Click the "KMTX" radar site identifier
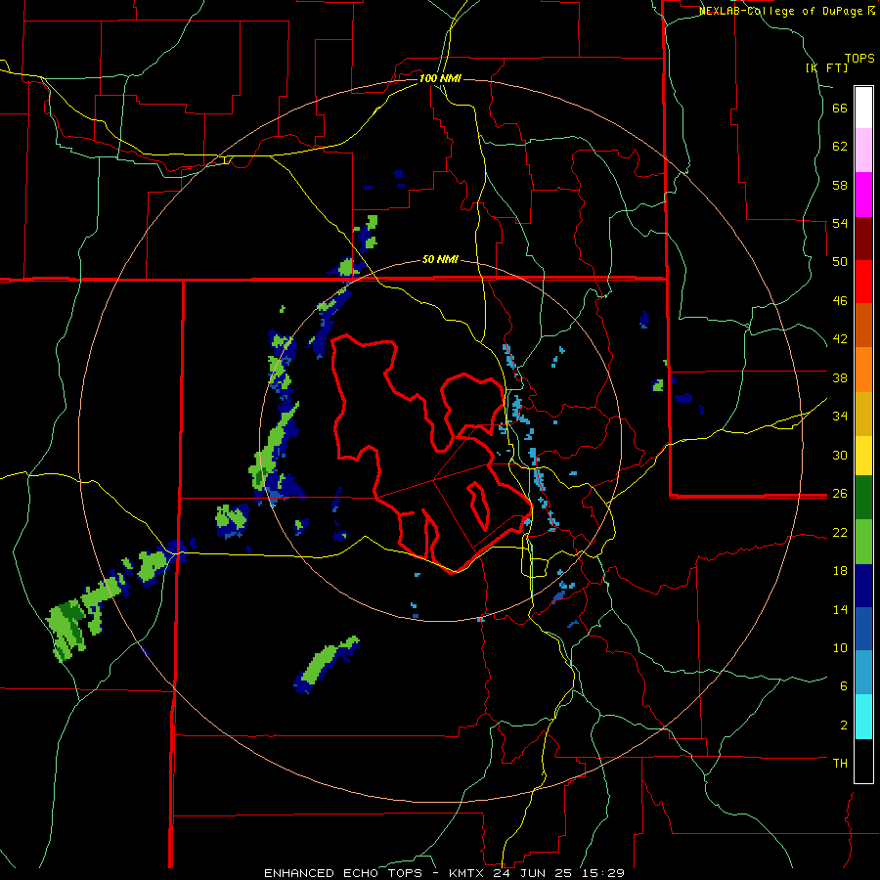 tap(466, 873)
